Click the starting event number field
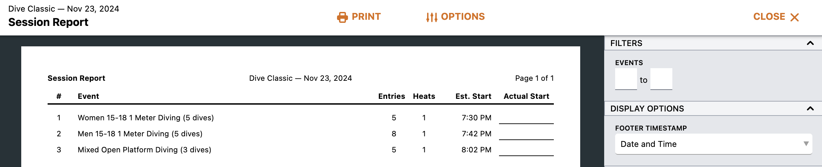 (x=626, y=79)
